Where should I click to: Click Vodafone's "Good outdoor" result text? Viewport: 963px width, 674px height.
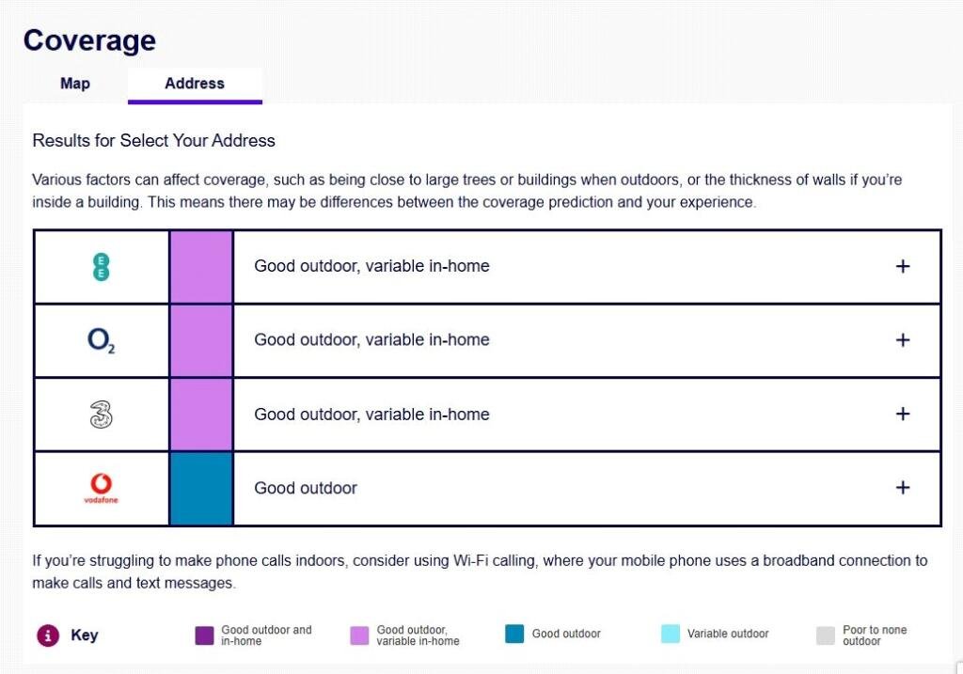coord(306,489)
